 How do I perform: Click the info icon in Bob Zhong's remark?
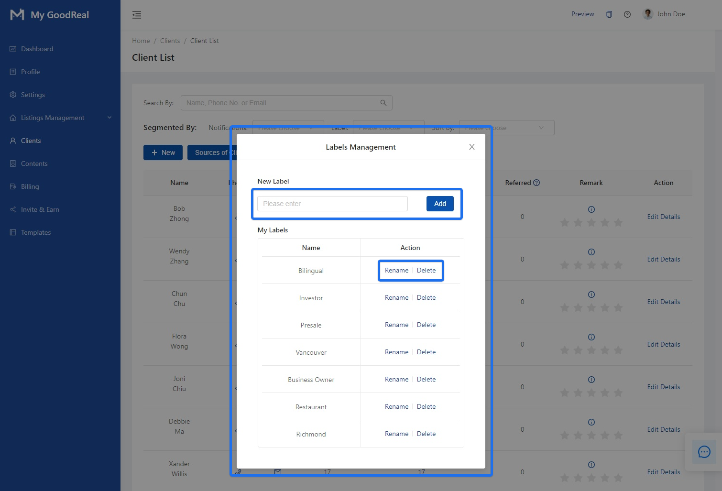tap(591, 209)
